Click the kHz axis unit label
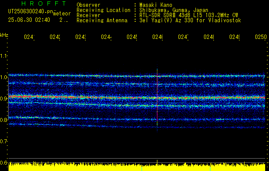Viewport: 269px width, 171px height. pos(4,35)
